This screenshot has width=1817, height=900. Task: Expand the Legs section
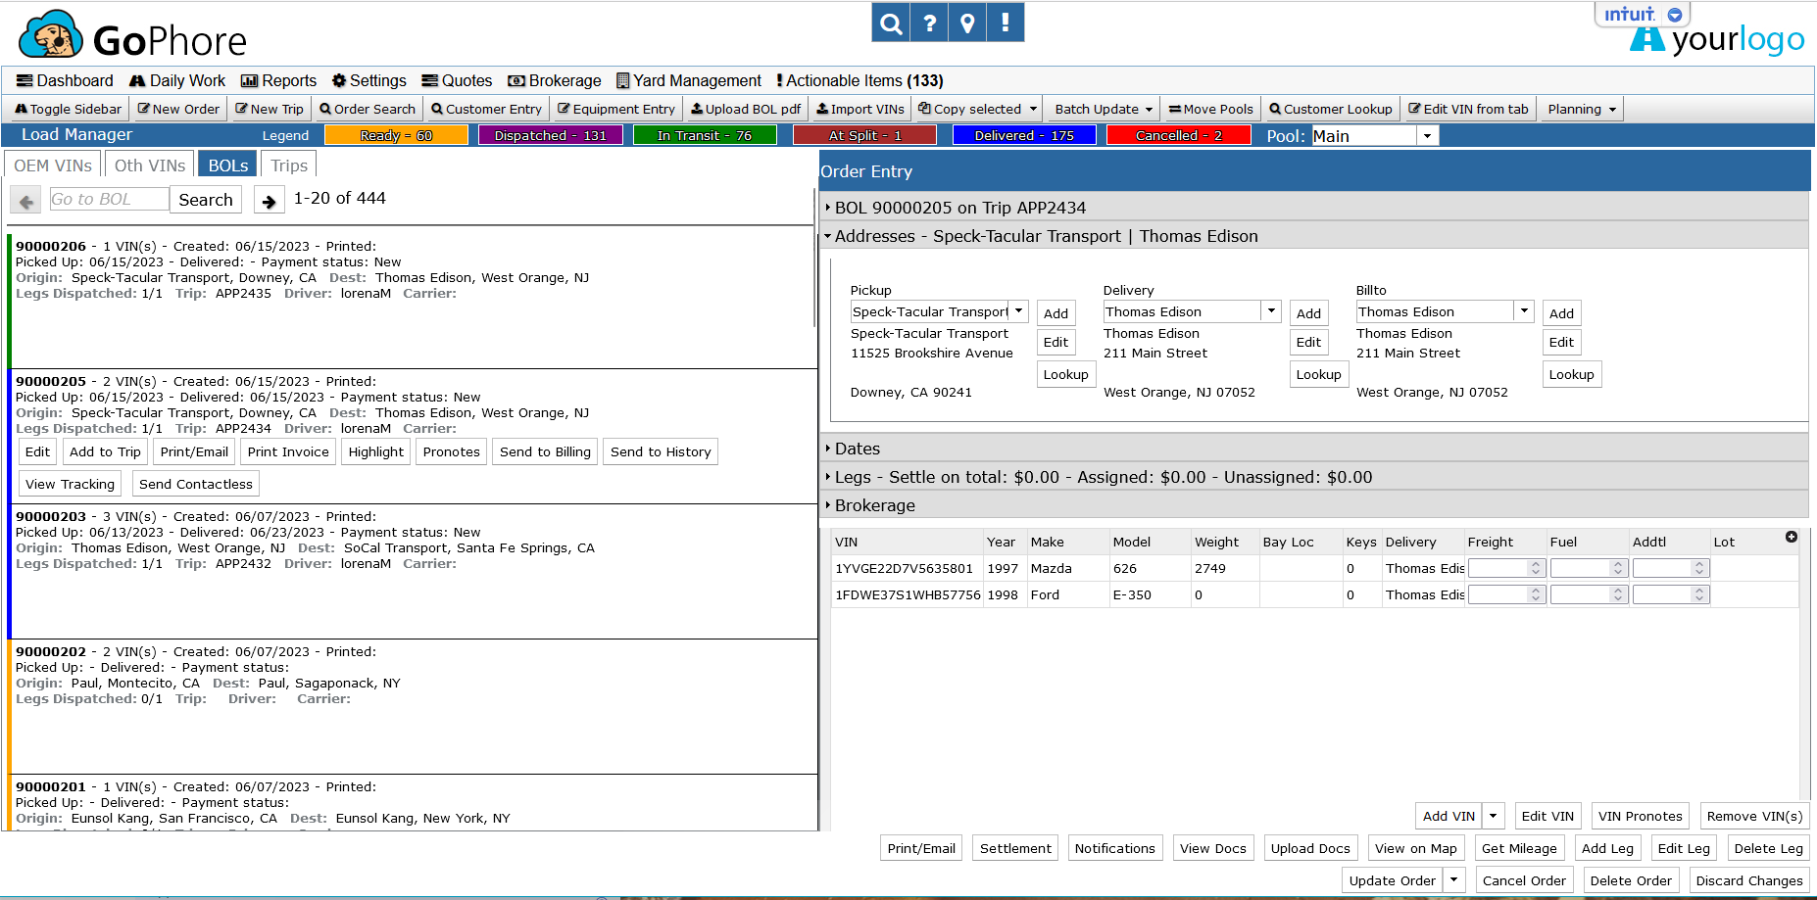click(x=1314, y=477)
